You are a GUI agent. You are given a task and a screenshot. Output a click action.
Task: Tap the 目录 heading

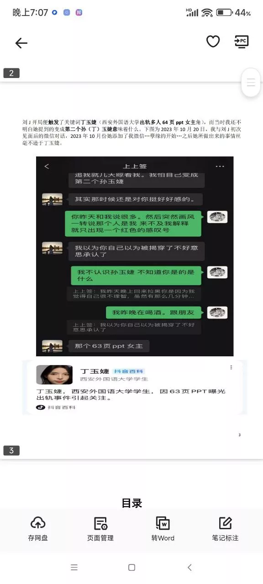[x=132, y=503]
